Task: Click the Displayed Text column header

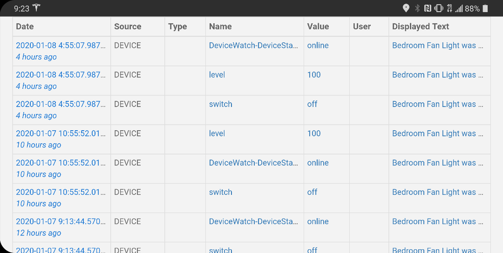Action: coord(421,27)
